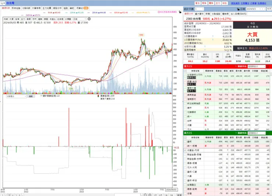Check the 大昌 seller checkbox
The width and height of the screenshot is (272, 196).
[x=185, y=176]
